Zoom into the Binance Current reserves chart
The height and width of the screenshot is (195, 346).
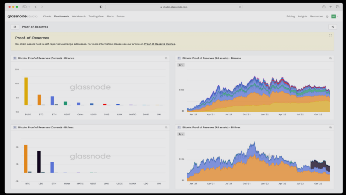(166, 58)
